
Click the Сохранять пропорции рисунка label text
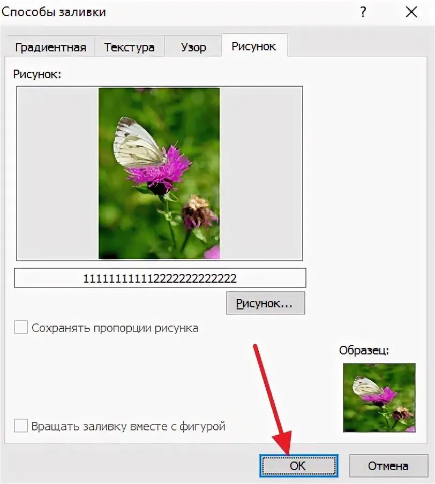click(x=115, y=328)
